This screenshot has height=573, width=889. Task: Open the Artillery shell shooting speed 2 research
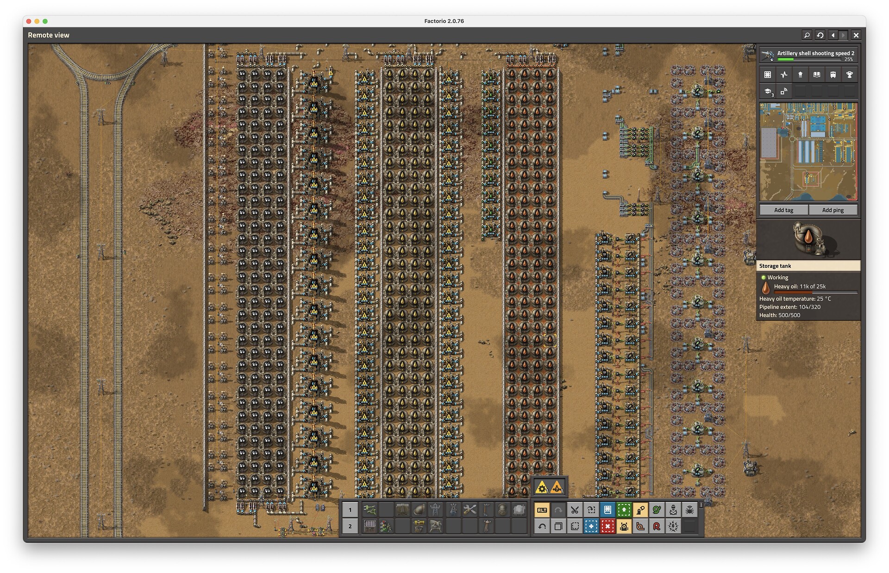click(x=808, y=56)
